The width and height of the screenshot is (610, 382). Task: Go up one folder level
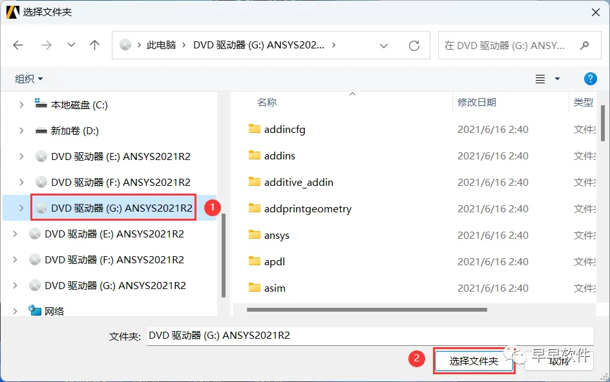coord(94,45)
